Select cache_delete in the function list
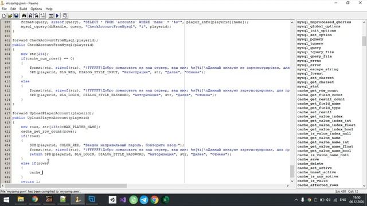 310,164
